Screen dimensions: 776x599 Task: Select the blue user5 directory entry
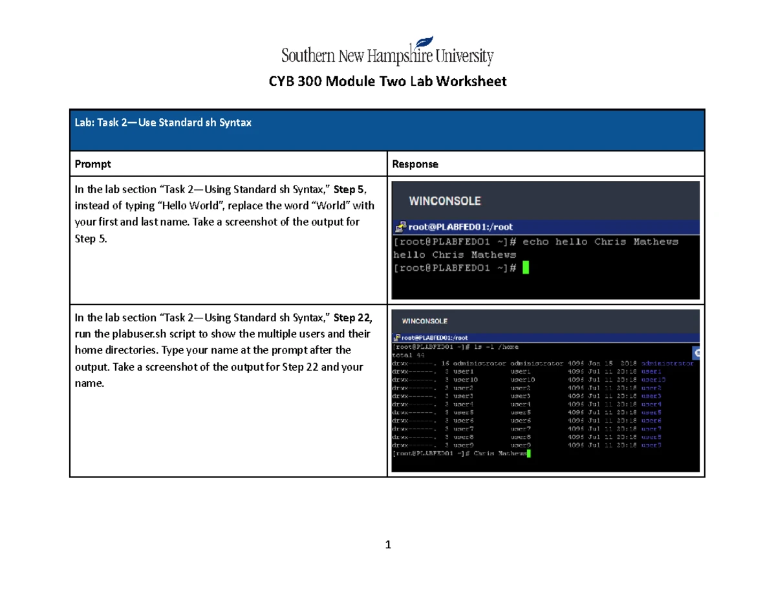click(650, 412)
